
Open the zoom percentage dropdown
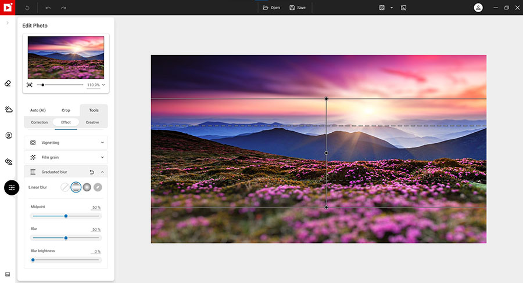[103, 85]
